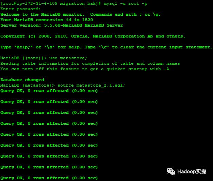
Task: Click the "Database changed" message
Action: tap(22, 80)
